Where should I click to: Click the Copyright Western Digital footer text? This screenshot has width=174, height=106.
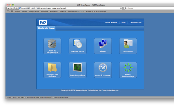(x=90, y=90)
